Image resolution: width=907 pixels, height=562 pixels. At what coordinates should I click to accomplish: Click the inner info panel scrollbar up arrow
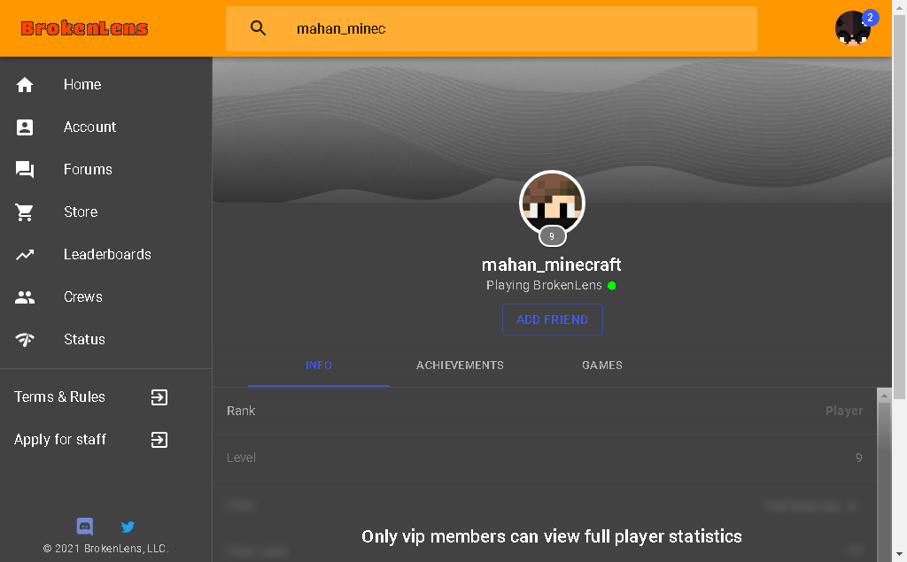(x=884, y=396)
